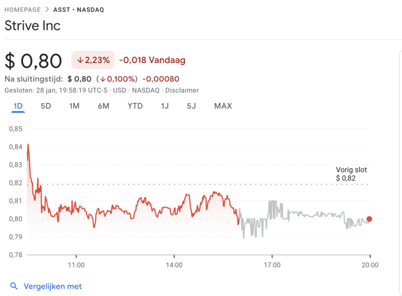Click the Strive Inc title heading
This screenshot has width=402, height=296.
(x=32, y=26)
